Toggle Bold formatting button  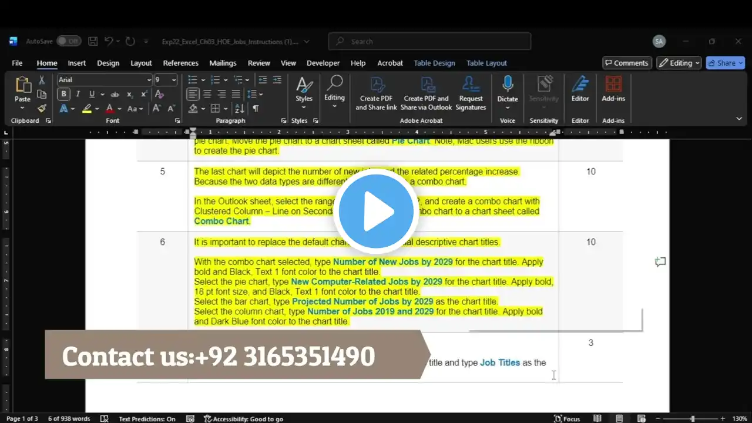pyautogui.click(x=63, y=94)
